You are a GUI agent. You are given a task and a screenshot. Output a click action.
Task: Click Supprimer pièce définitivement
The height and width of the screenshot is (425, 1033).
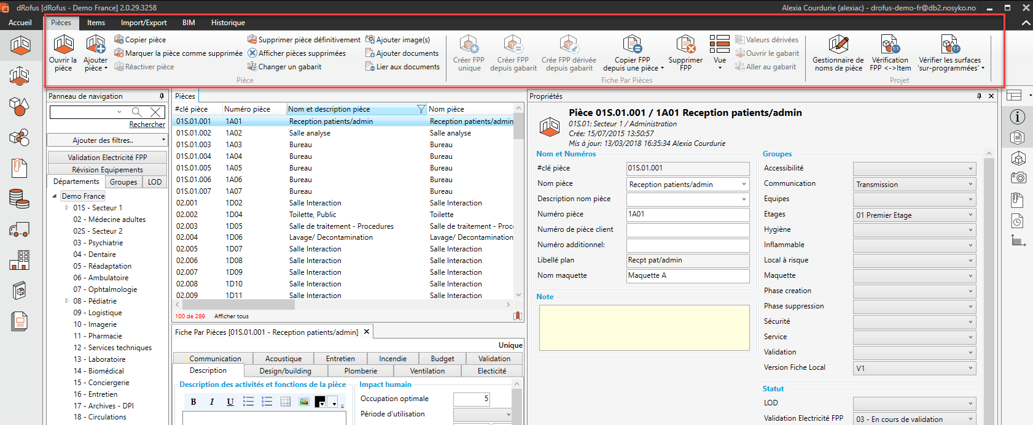pos(304,40)
